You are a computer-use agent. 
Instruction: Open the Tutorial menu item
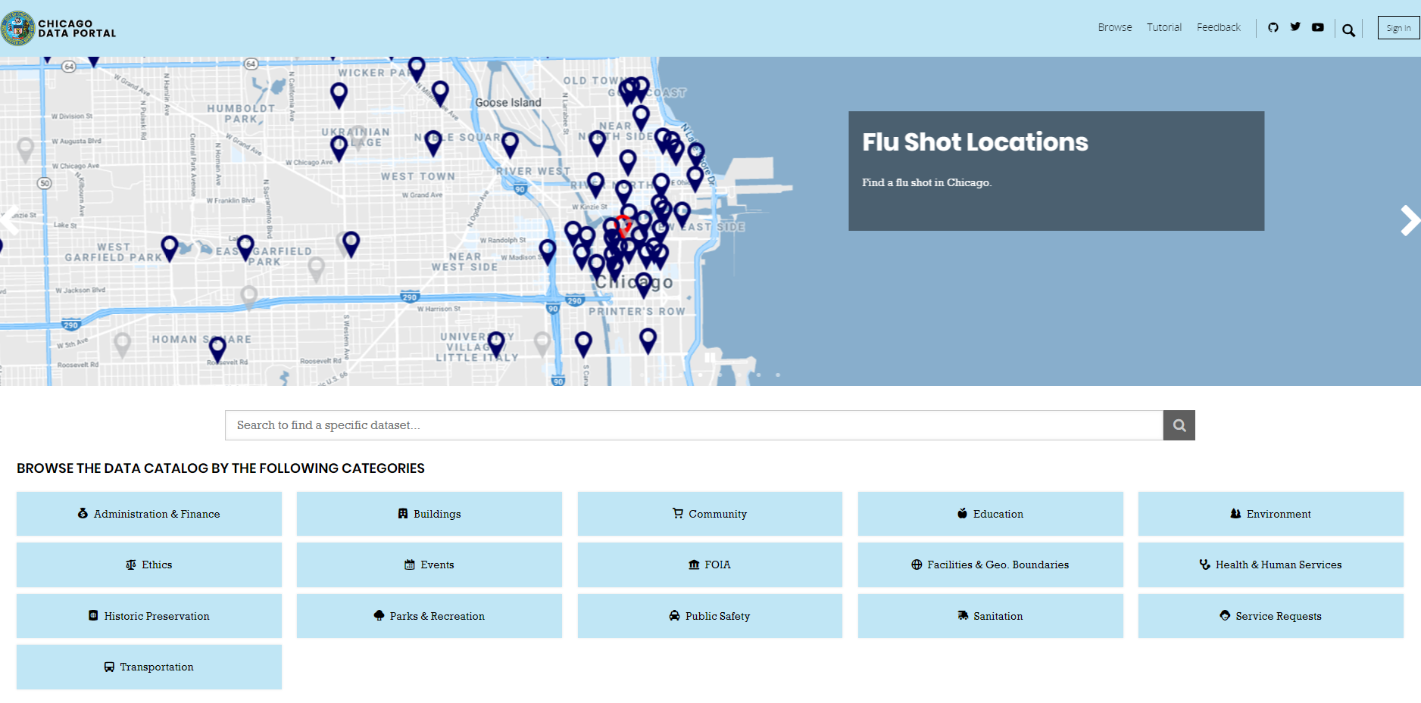coord(1163,27)
